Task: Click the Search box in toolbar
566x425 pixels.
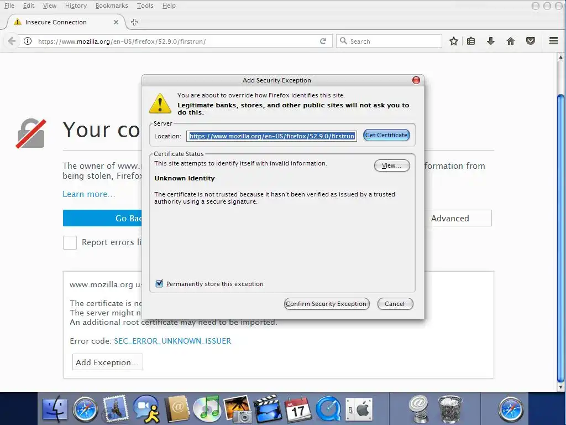Action: 389,41
